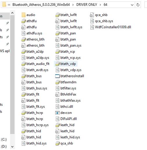Select the btfaxmdm catalog icon
Screen dimensions: 147x150
click(58, 82)
